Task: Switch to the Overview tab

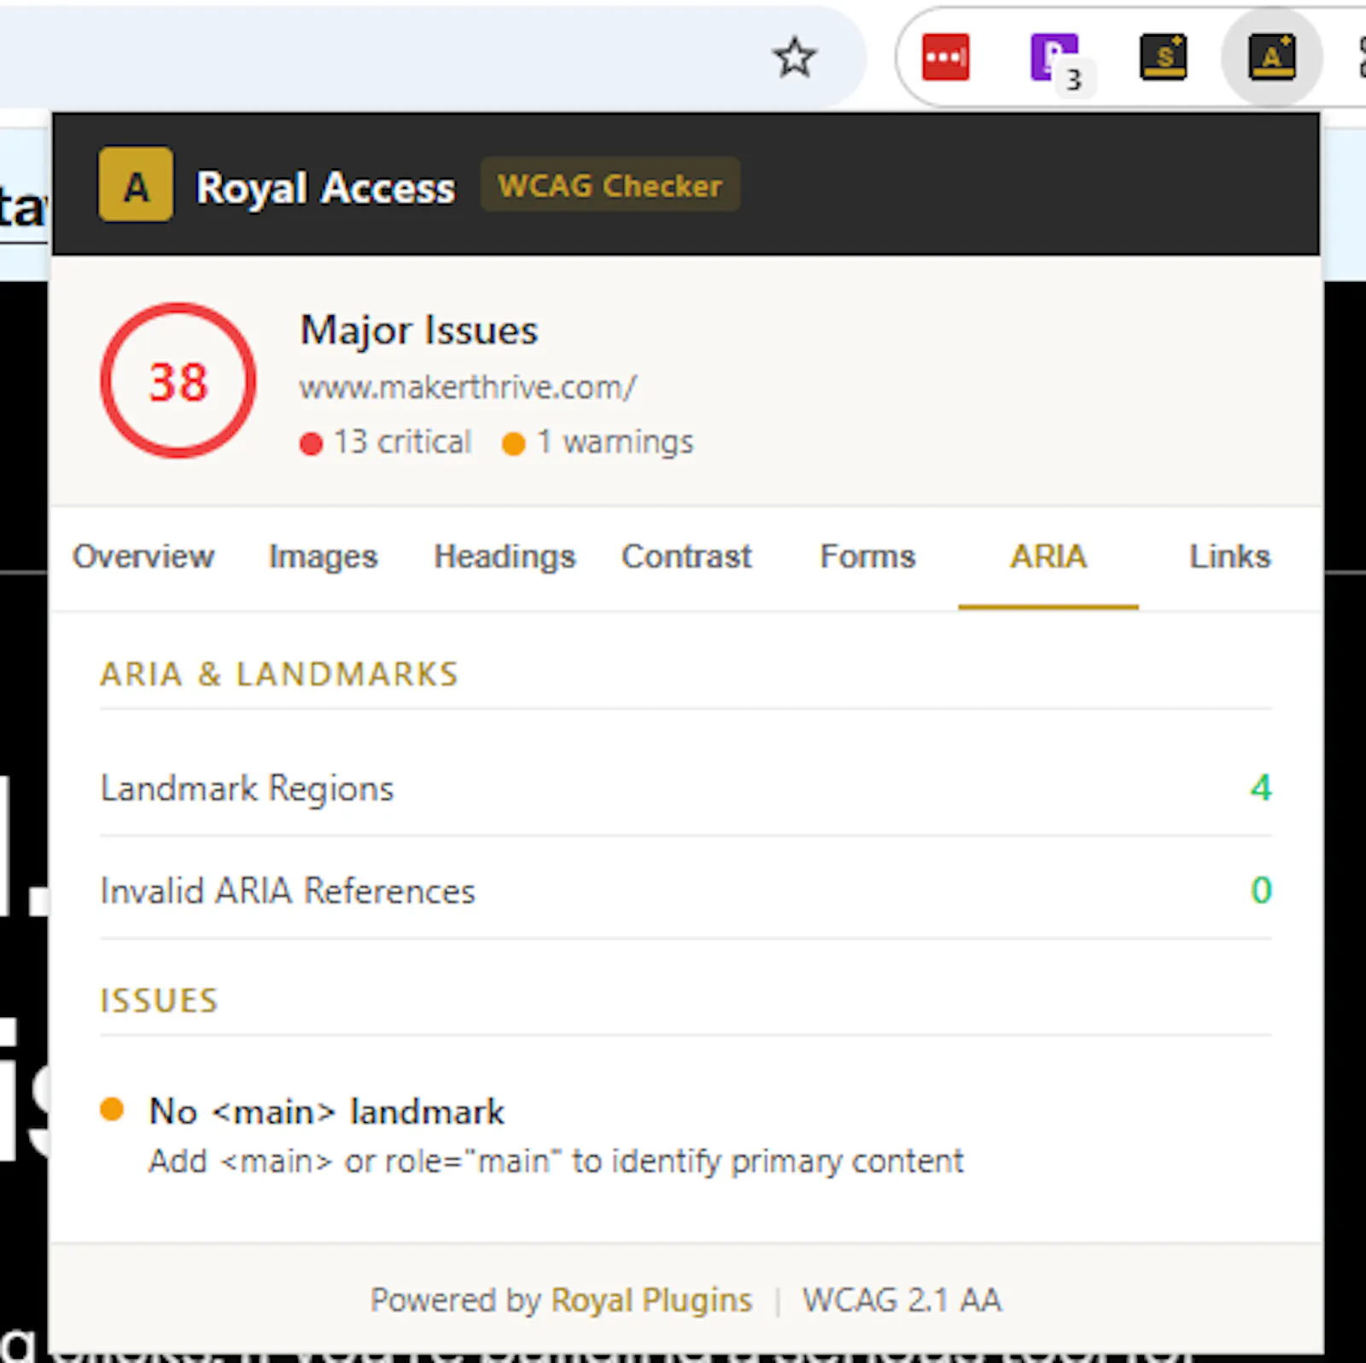Action: click(143, 557)
